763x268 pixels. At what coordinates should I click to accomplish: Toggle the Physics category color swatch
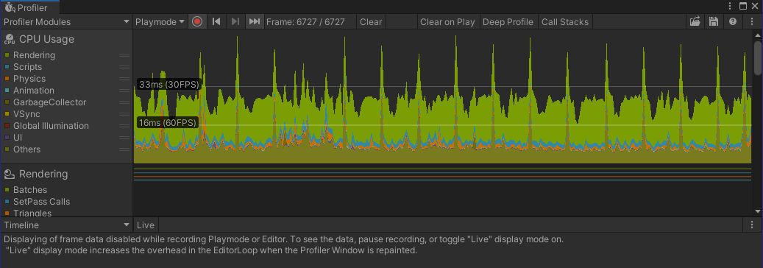click(x=7, y=79)
